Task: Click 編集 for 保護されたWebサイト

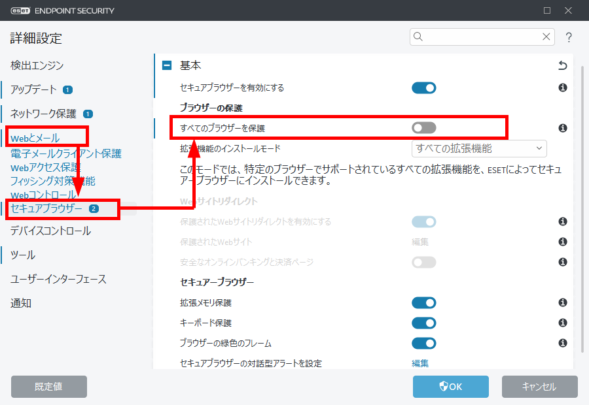Action: pos(420,242)
